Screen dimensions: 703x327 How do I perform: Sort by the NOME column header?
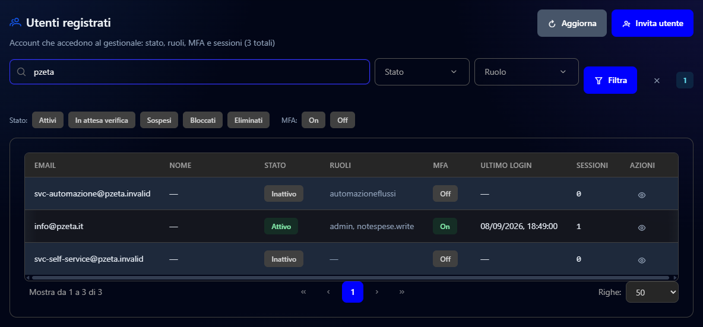pyautogui.click(x=180, y=166)
